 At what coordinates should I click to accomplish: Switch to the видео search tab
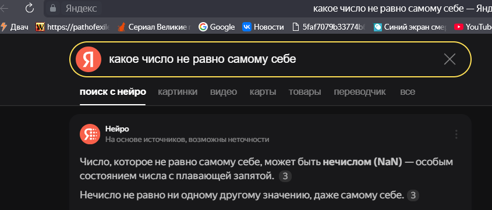(224, 92)
